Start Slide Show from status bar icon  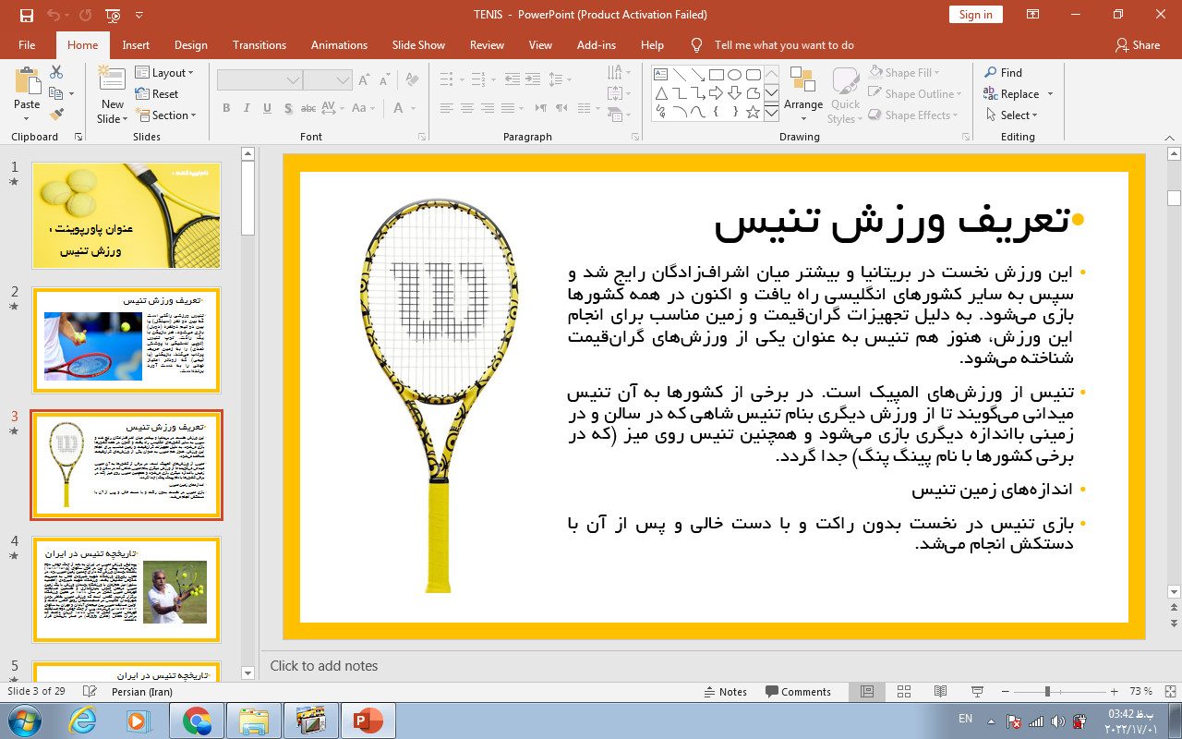pyautogui.click(x=977, y=691)
